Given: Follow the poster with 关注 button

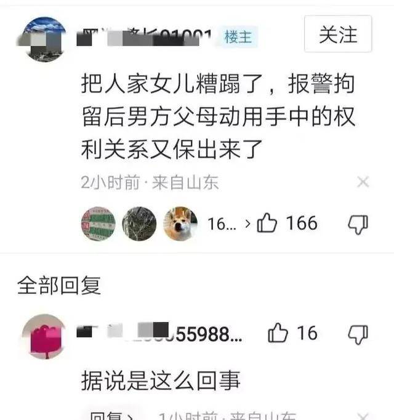Looking at the screenshot, I should point(338,34).
